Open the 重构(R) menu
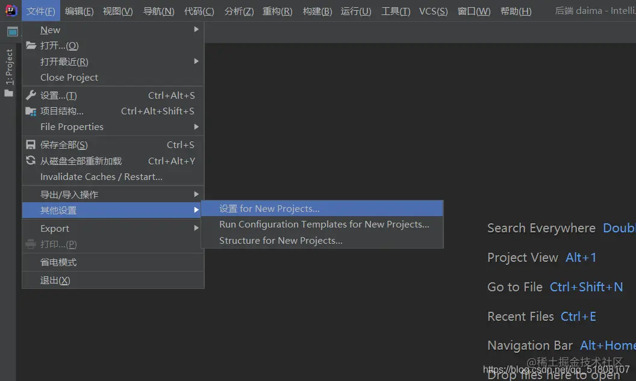 point(278,11)
